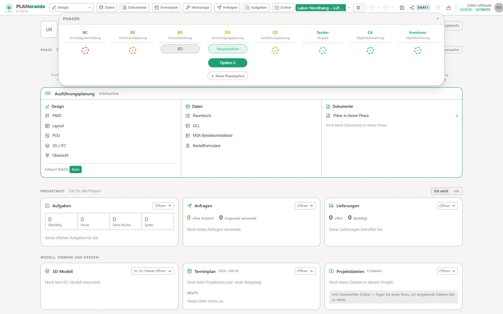Click Neue Phaseoption button
The width and height of the screenshot is (503, 314).
pos(228,76)
